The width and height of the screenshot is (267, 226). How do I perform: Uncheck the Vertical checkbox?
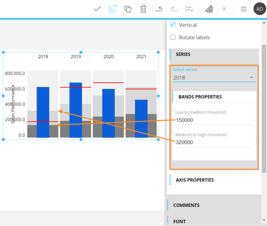(173, 25)
